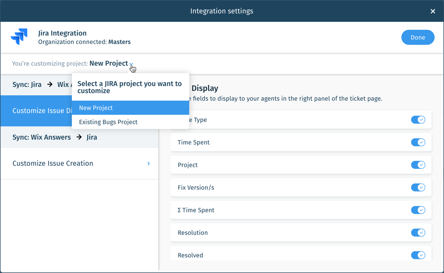This screenshot has width=444, height=273.
Task: Click the 'Resolved' field label
Action: 190,255
